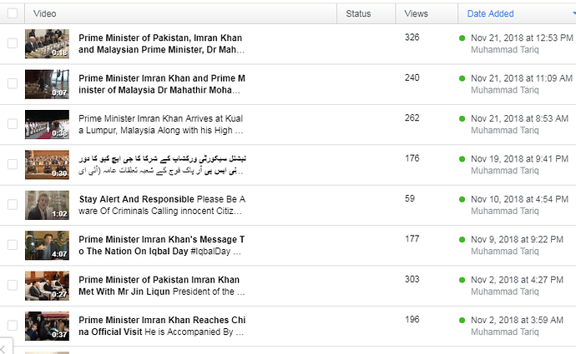Toggle the select-all videos checkbox in header

tap(13, 13)
